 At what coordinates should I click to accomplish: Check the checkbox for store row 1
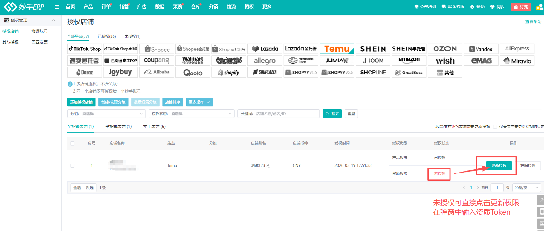pyautogui.click(x=72, y=166)
